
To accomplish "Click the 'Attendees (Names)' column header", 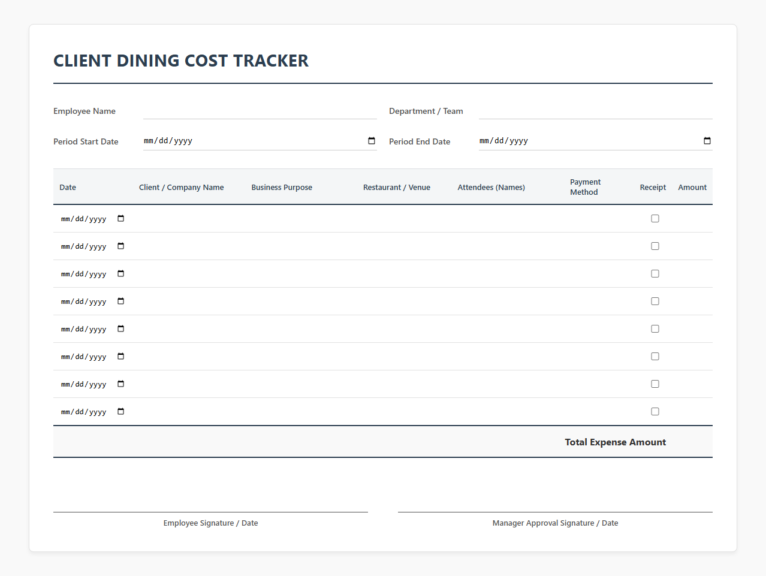I will pos(491,188).
